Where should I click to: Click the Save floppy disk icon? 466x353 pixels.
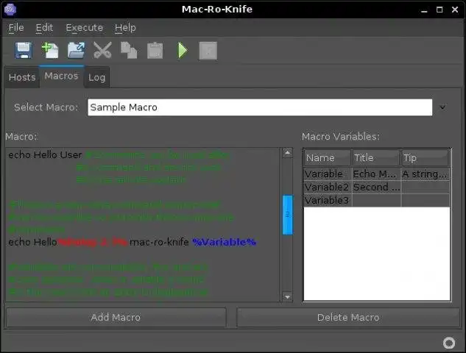24,50
